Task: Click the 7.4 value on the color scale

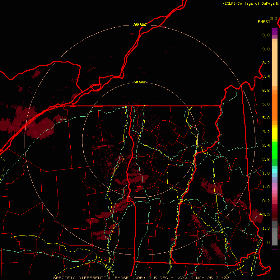Action: coord(266,77)
